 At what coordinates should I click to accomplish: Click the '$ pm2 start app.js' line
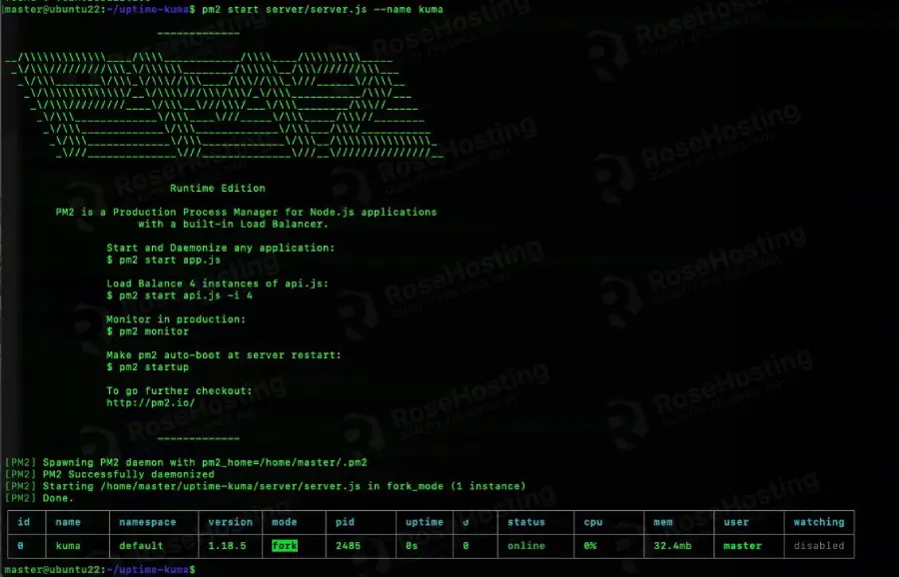pyautogui.click(x=164, y=260)
